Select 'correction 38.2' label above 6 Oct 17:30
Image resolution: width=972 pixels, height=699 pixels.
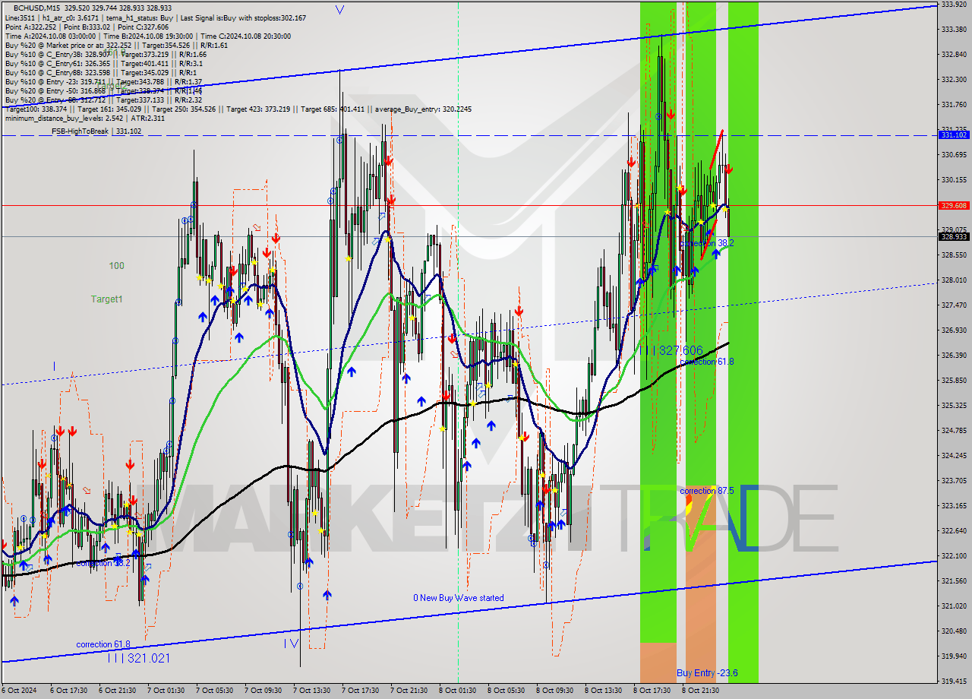103,563
